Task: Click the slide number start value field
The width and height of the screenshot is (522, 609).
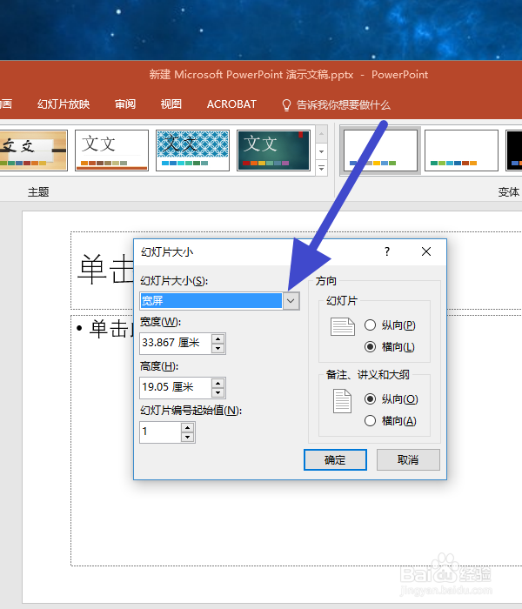Action: (160, 432)
